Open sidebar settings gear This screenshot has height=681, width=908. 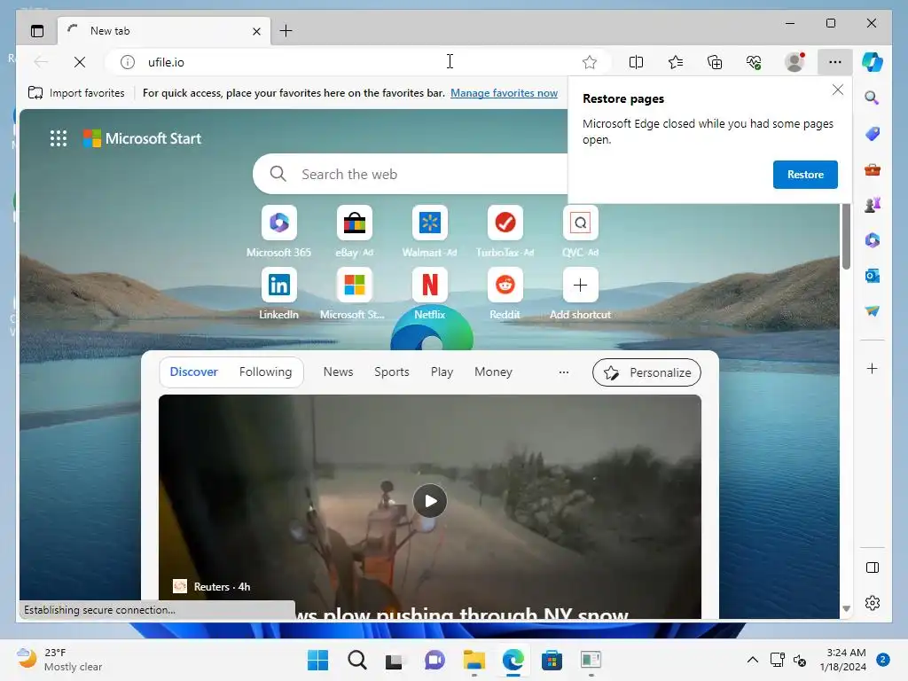click(x=873, y=603)
